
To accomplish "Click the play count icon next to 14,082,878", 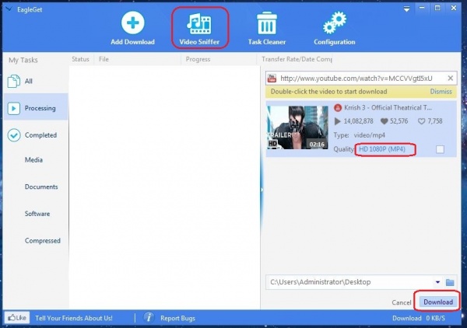I will [x=337, y=121].
